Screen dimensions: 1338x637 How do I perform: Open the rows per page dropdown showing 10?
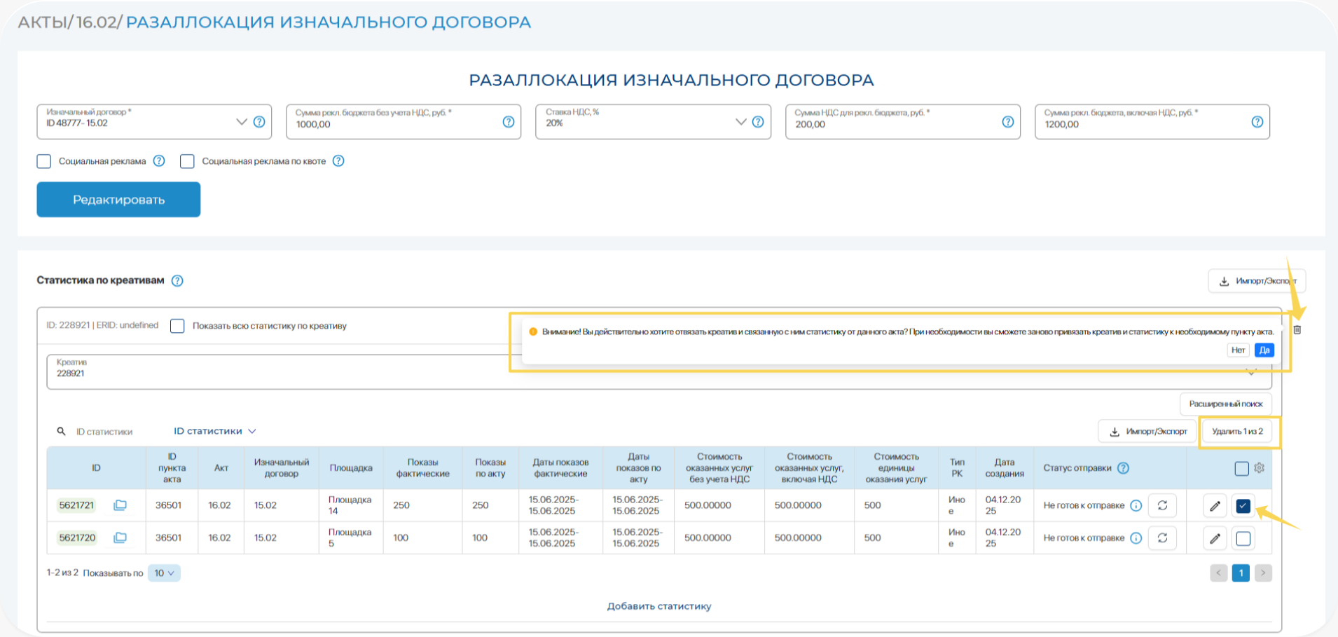[164, 573]
